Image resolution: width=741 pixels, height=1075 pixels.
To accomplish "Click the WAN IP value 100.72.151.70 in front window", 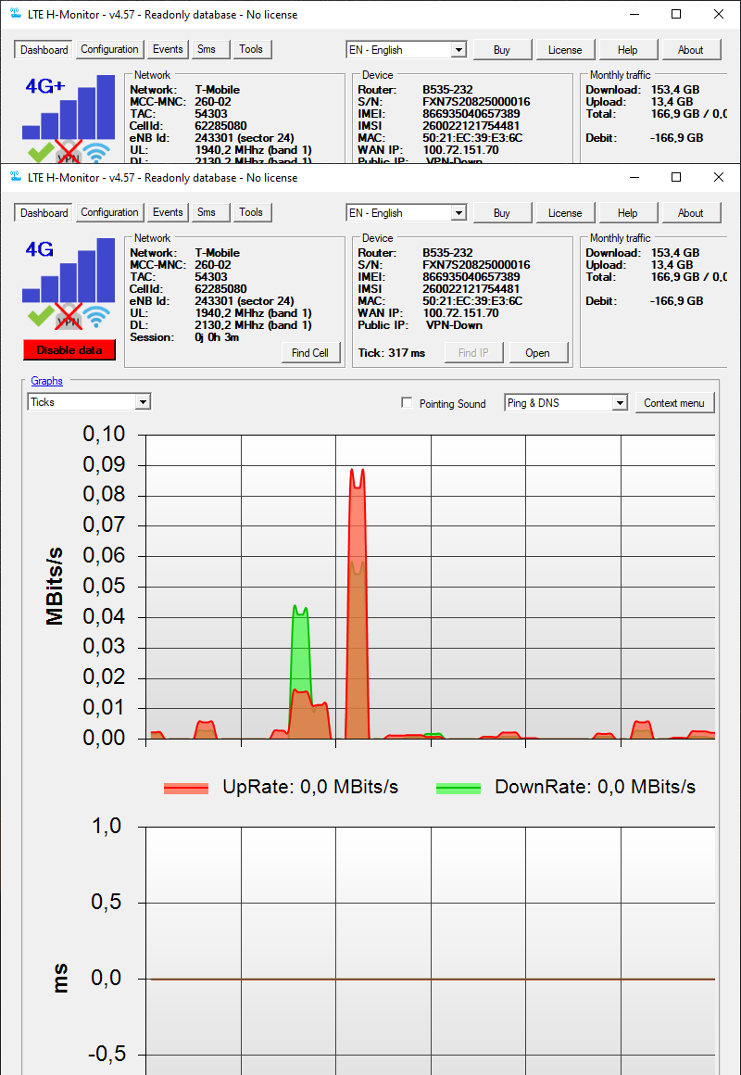I will pyautogui.click(x=460, y=313).
